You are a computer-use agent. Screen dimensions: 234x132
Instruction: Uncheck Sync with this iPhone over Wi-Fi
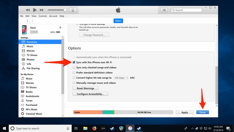pos(74,63)
